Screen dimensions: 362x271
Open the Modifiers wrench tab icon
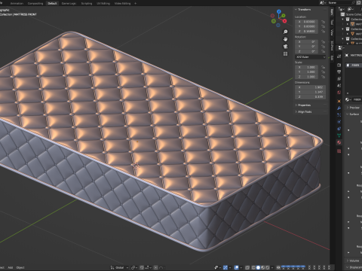pyautogui.click(x=339, y=108)
